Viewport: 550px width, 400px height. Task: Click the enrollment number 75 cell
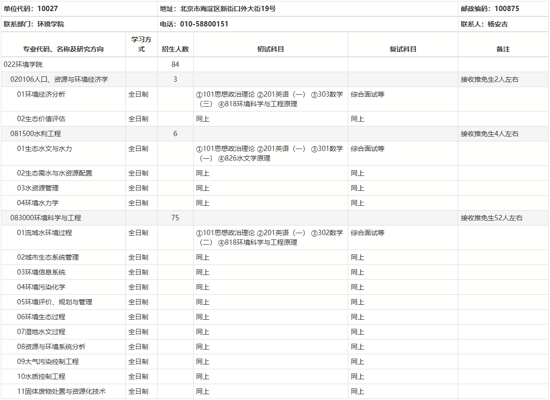(x=175, y=218)
